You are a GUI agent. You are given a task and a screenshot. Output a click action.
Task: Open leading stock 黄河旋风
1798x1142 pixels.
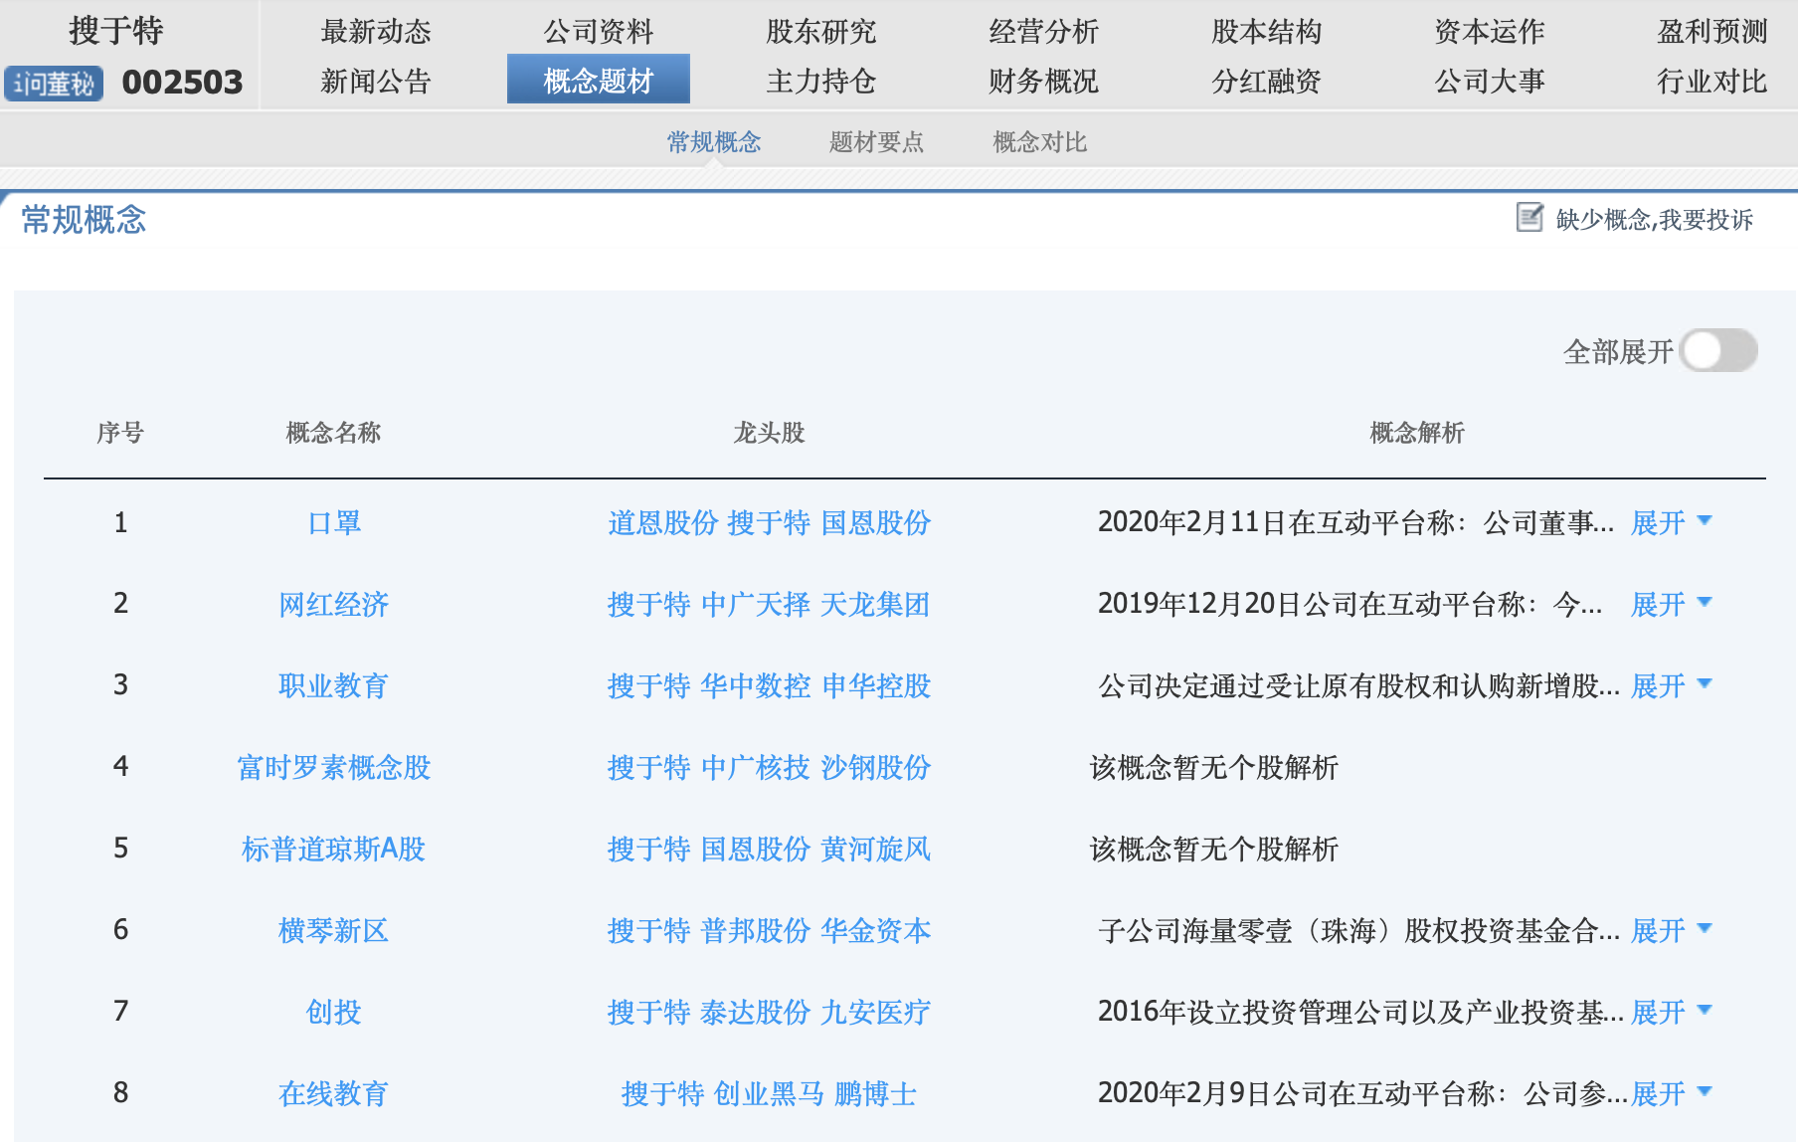876,849
